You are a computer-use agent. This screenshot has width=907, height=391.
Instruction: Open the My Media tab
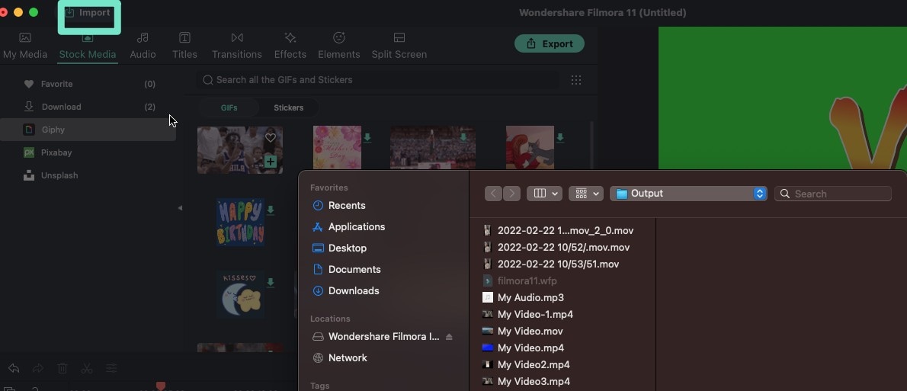coord(25,46)
